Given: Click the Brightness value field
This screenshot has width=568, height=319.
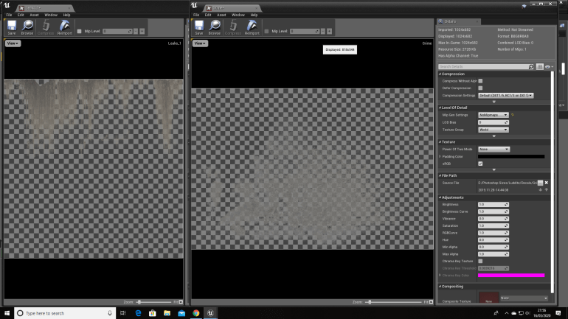Looking at the screenshot, I should 493,204.
